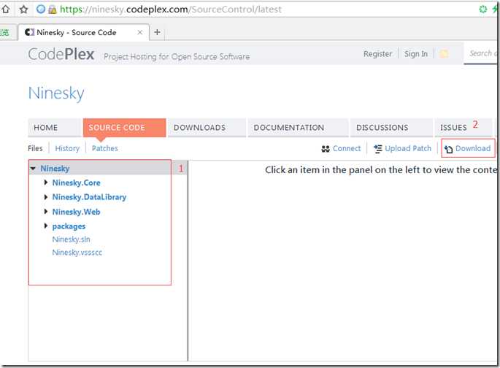Open the Ninesky.sln file
Viewport: 500px width, 368px height.
(x=71, y=239)
